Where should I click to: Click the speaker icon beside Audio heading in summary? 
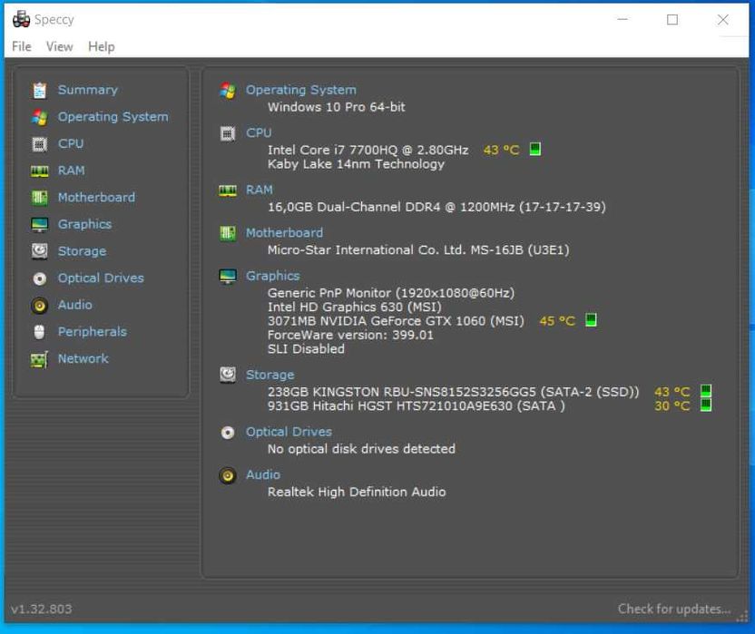(x=228, y=475)
